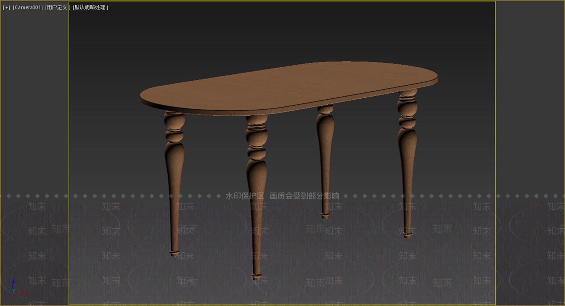Open the [用户定义] viewport settings menu
This screenshot has width=565, height=306.
click(x=58, y=7)
